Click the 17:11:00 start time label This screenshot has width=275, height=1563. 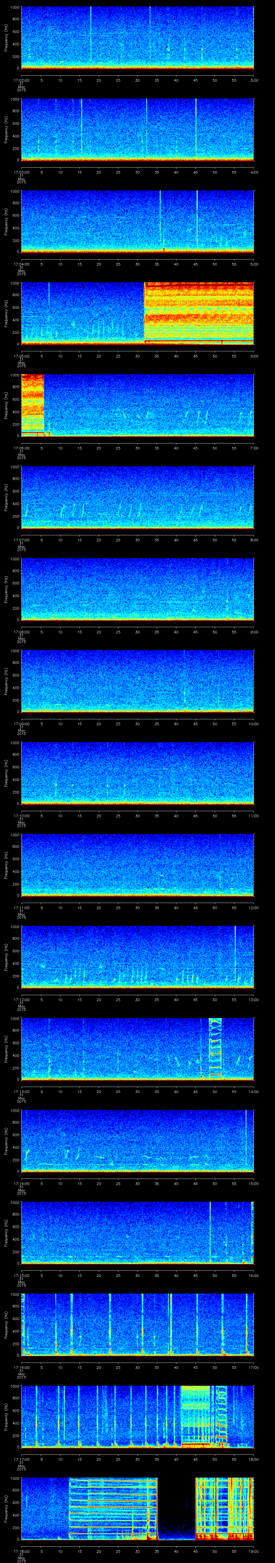(x=21, y=908)
